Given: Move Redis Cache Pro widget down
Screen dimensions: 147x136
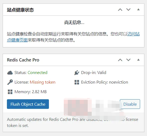Looking at the screenshot, I should [128, 60].
